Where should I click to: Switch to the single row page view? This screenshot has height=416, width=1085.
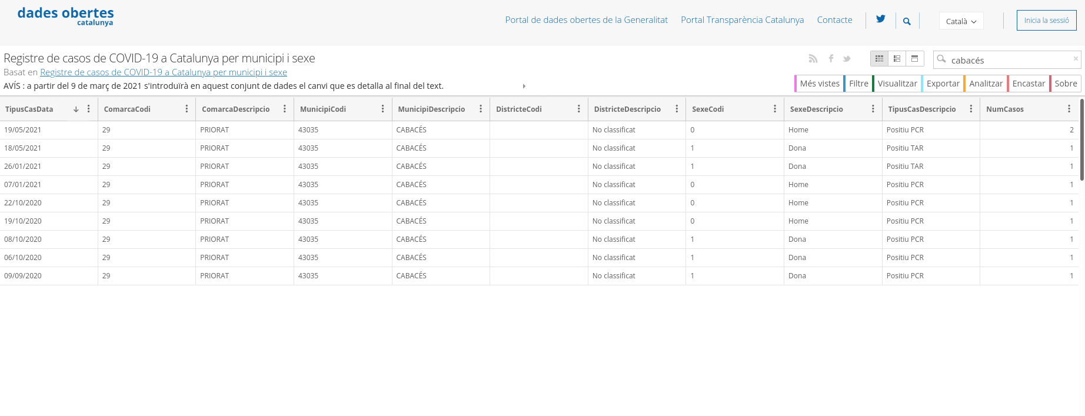(914, 59)
